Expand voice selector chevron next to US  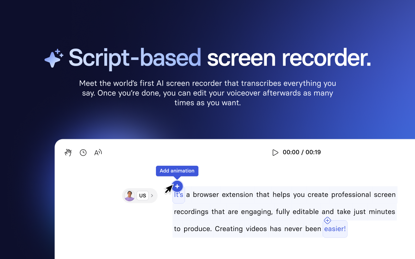pos(152,196)
